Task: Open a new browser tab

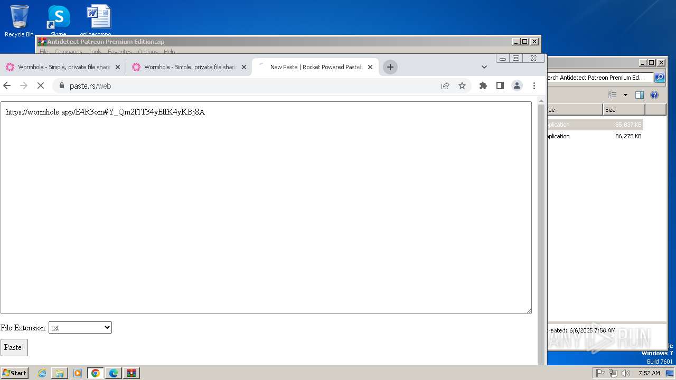Action: pyautogui.click(x=390, y=67)
